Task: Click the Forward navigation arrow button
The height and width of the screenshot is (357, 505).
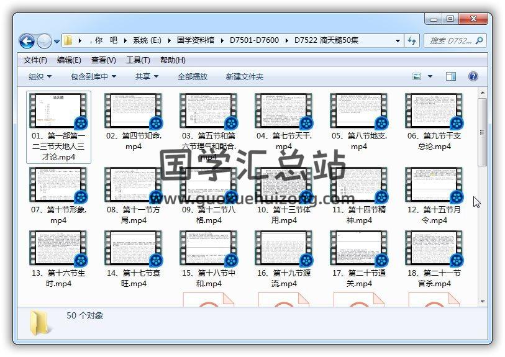Action: click(x=44, y=41)
